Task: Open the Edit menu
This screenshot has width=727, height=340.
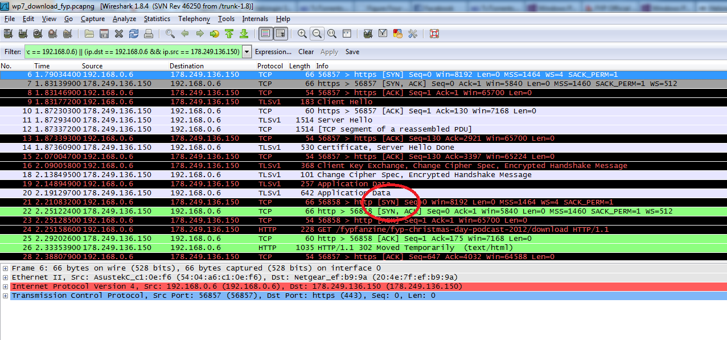Action: pos(28,19)
